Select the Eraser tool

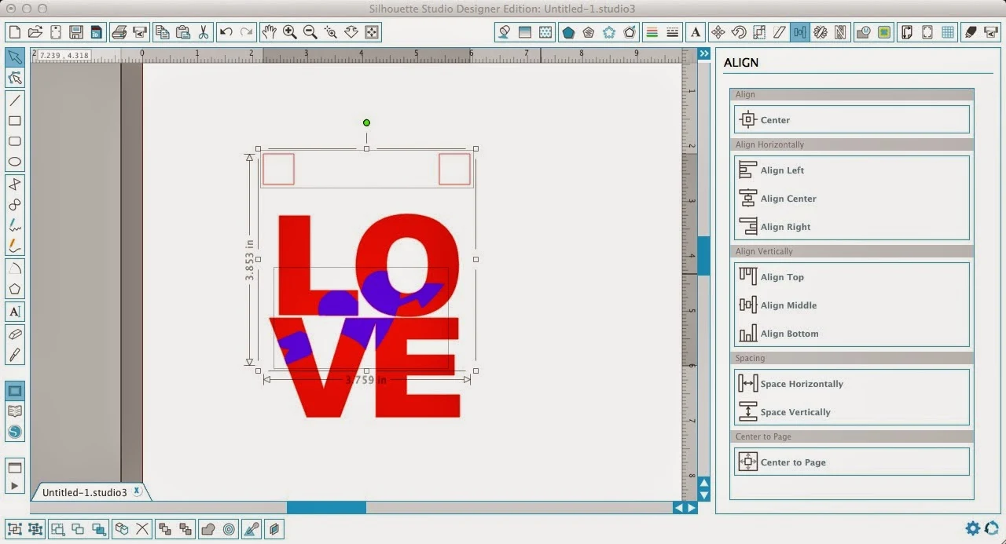15,333
